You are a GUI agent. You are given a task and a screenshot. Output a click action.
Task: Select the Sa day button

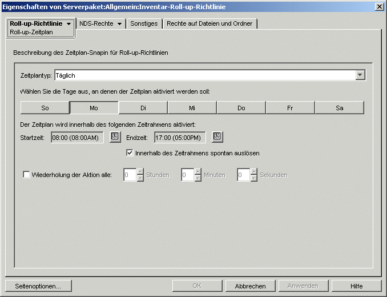pyautogui.click(x=340, y=108)
